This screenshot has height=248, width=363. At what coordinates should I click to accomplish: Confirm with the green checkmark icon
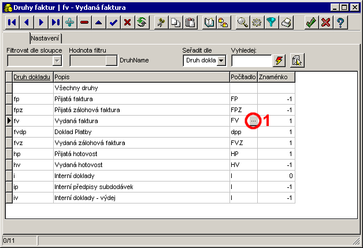pyautogui.click(x=312, y=23)
